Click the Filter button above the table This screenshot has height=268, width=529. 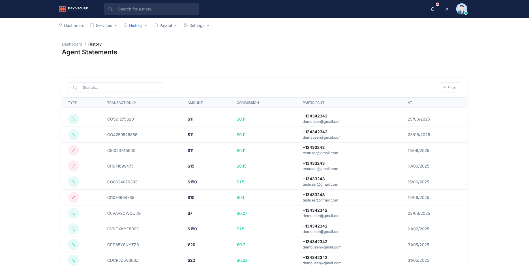coord(449,87)
